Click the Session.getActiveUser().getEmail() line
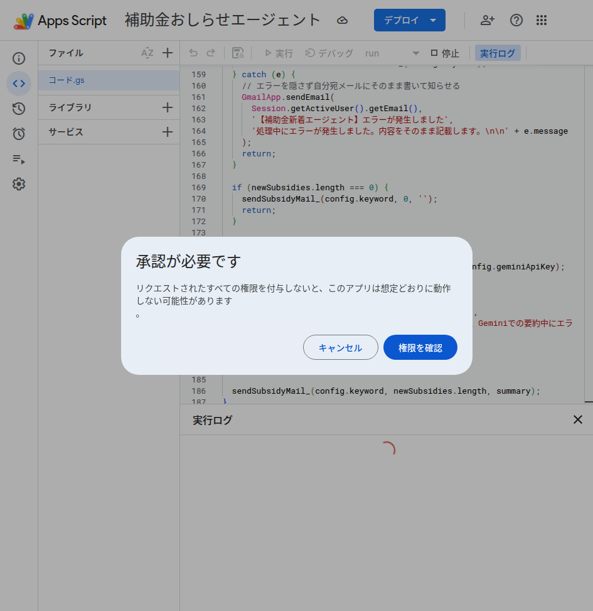 336,109
